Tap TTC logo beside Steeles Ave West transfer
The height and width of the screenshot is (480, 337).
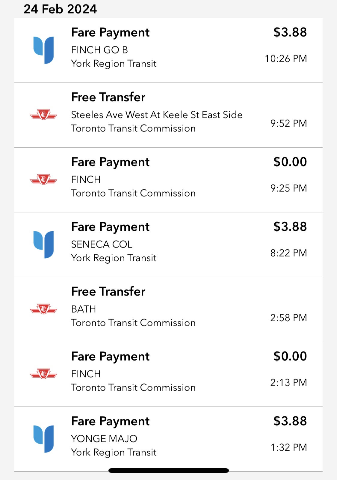tap(43, 115)
